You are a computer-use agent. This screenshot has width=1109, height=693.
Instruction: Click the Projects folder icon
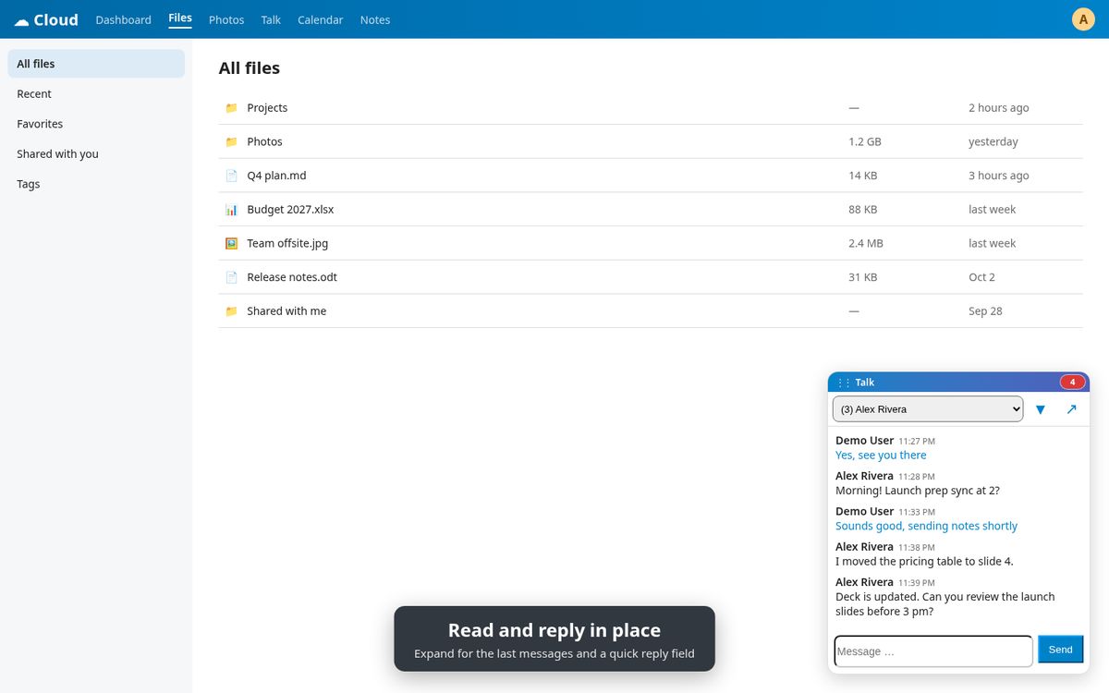pyautogui.click(x=231, y=108)
